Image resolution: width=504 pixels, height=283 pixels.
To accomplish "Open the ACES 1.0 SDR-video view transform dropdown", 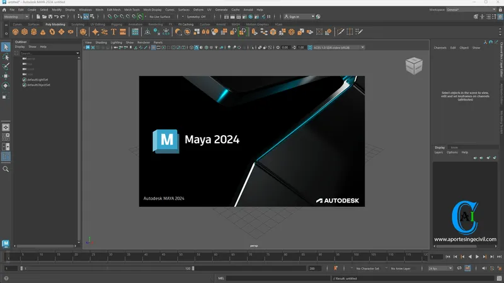I will click(x=339, y=48).
